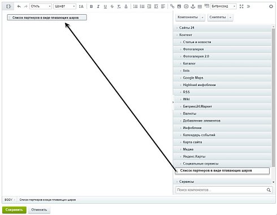Open the RSS tree item
The width and height of the screenshot is (277, 215).
point(222,92)
